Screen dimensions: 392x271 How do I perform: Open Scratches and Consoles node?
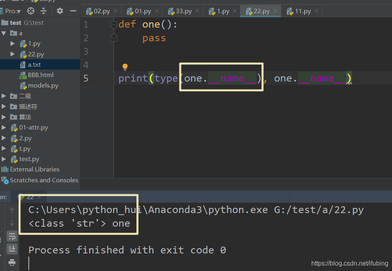[40, 180]
